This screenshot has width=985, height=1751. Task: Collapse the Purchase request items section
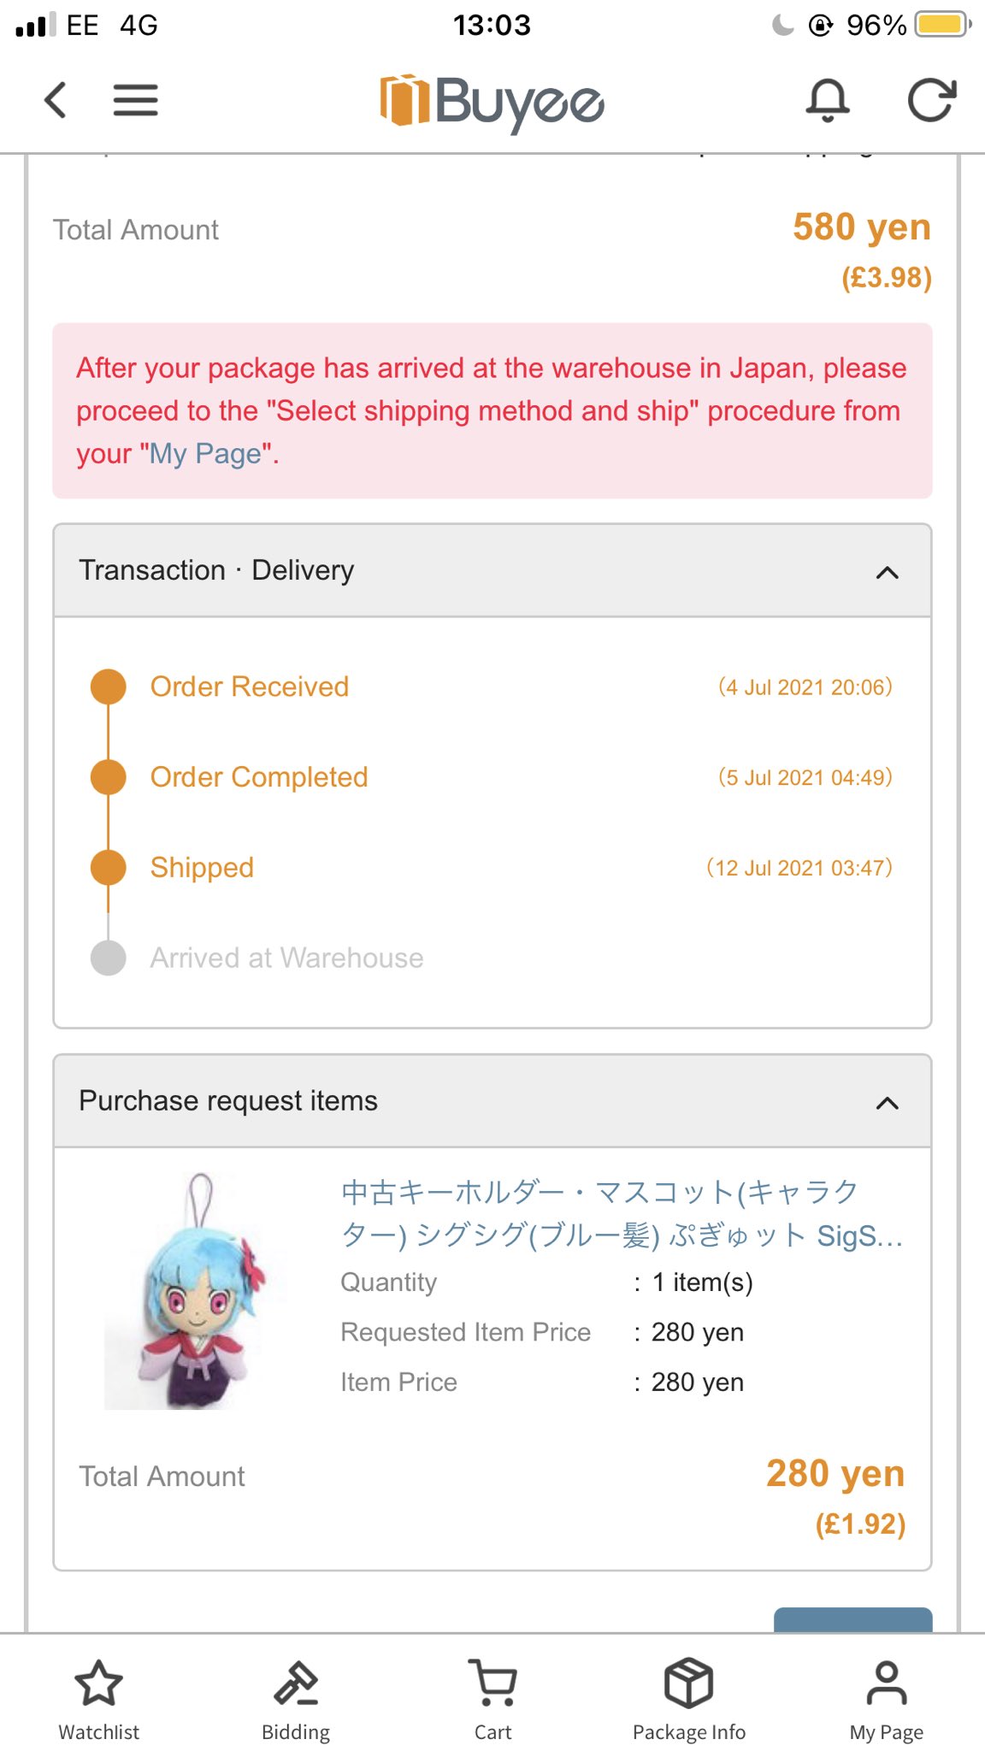tap(887, 1102)
